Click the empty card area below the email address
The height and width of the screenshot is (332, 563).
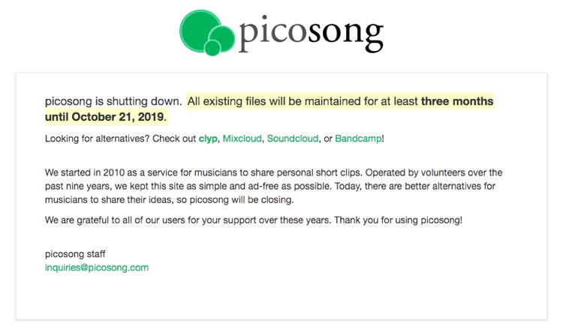tap(281, 296)
